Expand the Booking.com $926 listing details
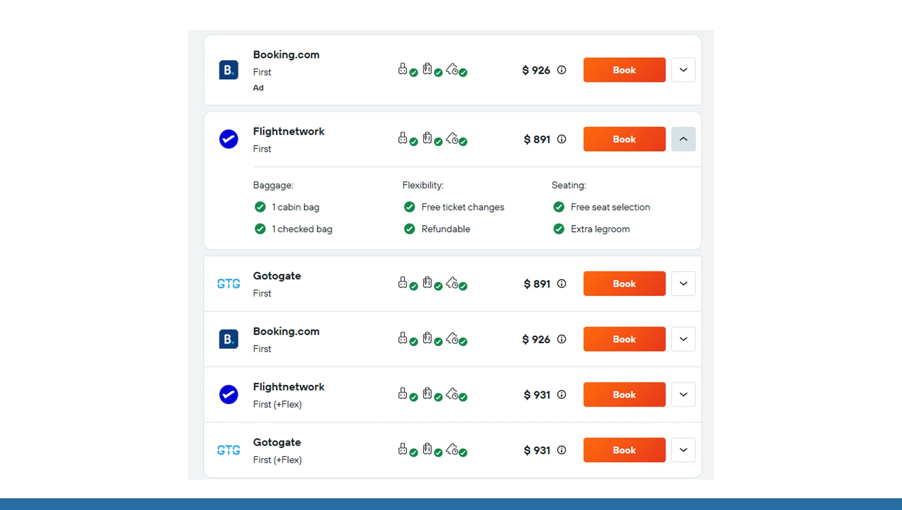Viewport: 902px width, 510px height. 683,339
